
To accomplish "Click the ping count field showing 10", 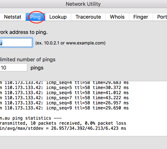I will point(14,68).
